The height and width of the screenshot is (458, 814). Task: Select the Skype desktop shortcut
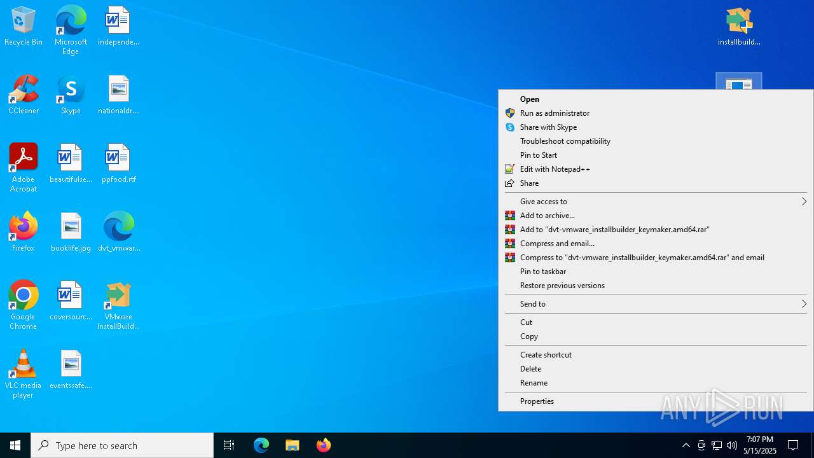coord(71,95)
